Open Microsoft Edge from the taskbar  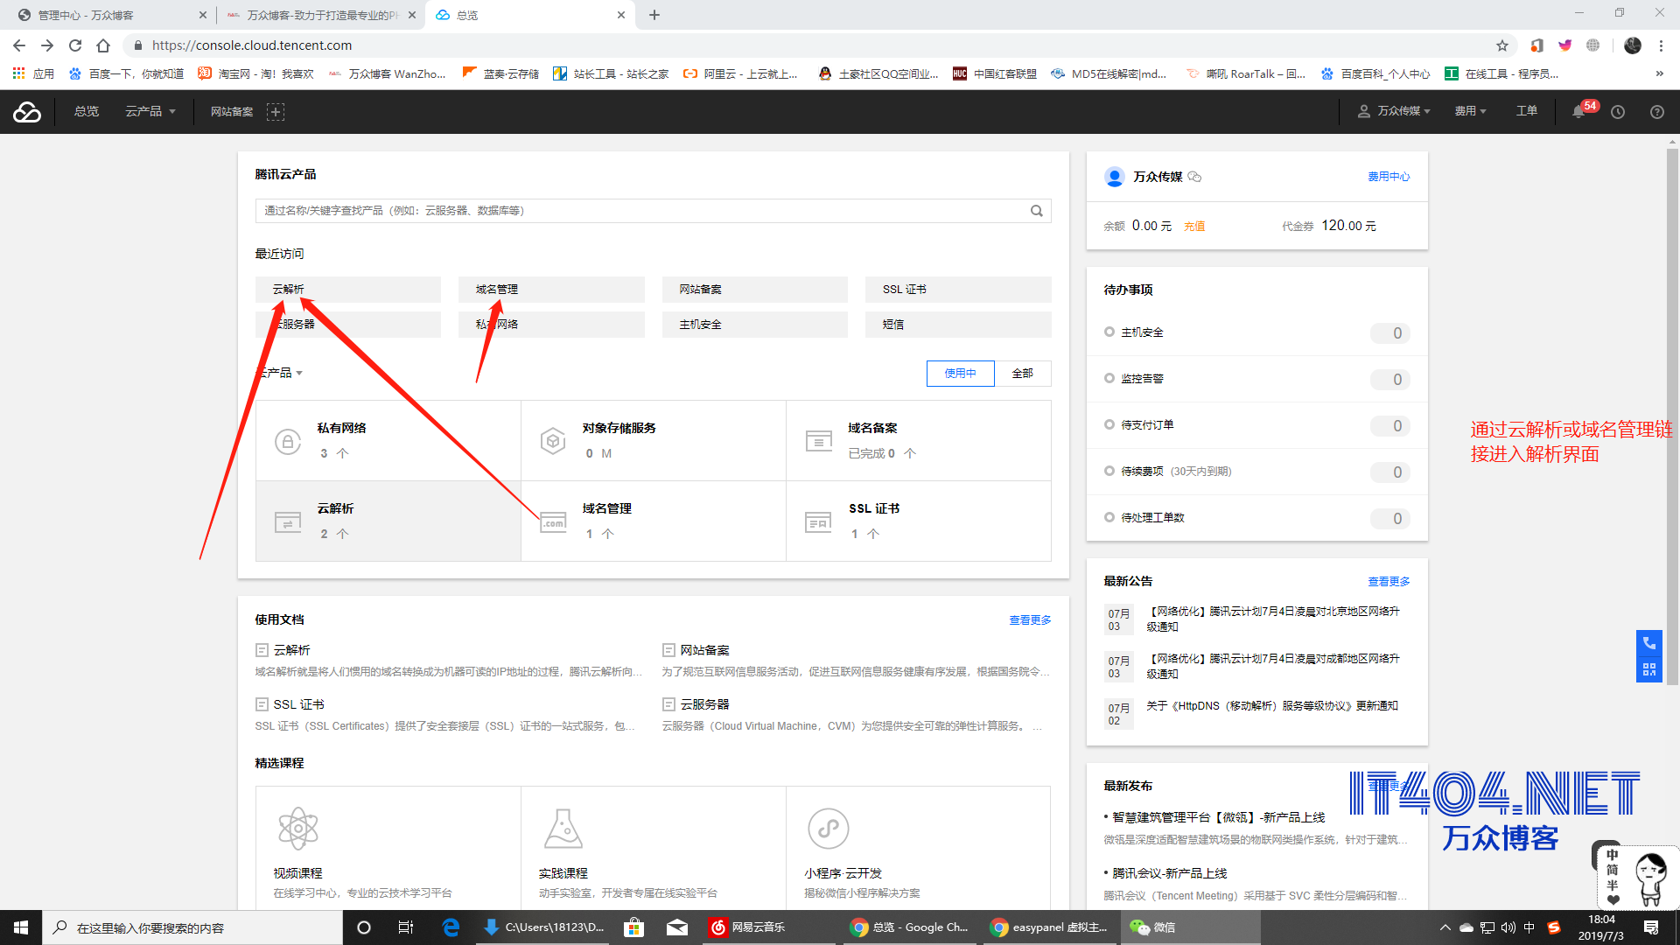451,927
